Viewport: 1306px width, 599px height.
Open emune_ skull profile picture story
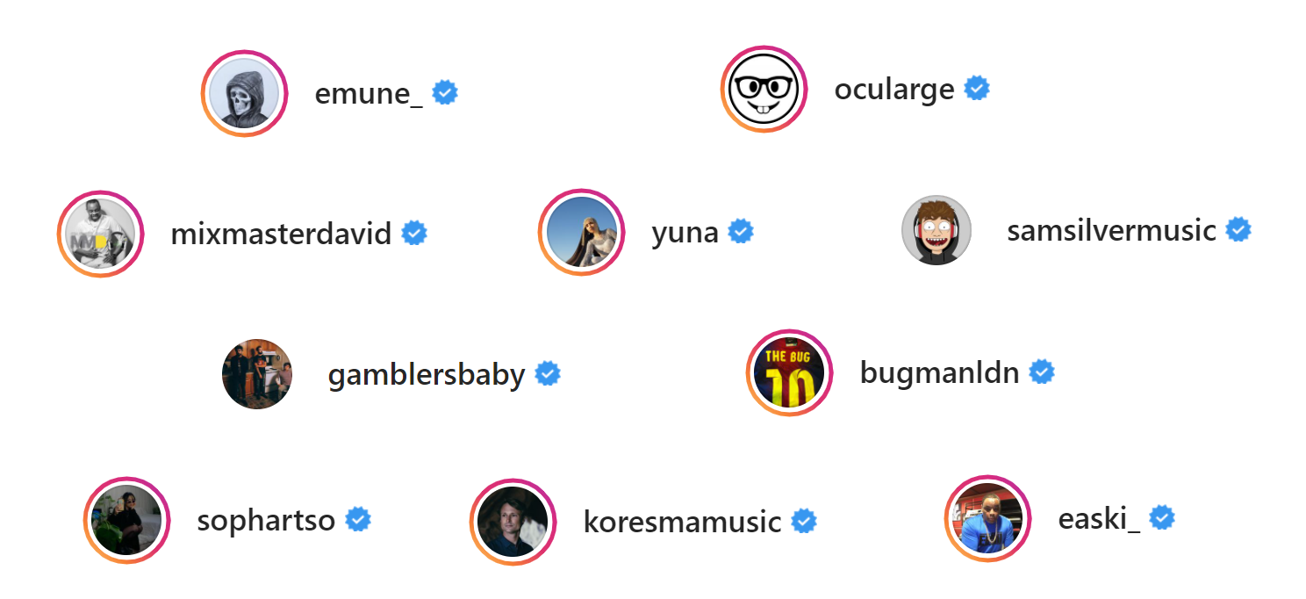[245, 94]
